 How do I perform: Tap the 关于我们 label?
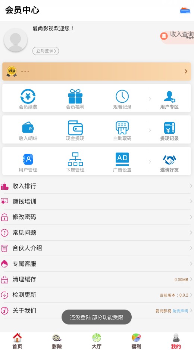[24, 310]
